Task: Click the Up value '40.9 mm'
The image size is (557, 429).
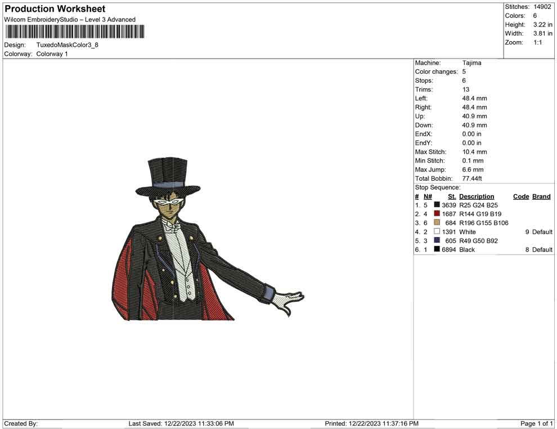Action: point(475,116)
